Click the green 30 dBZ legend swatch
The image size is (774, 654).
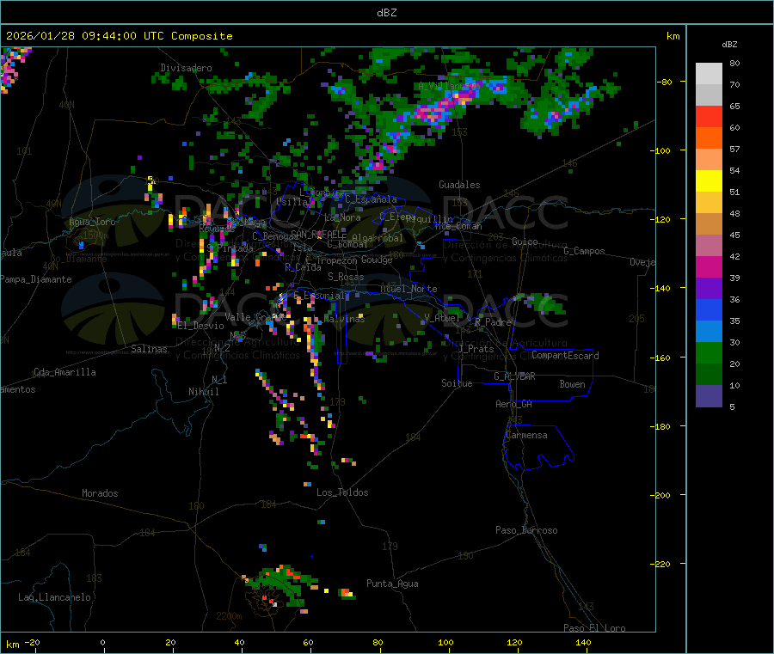point(709,352)
